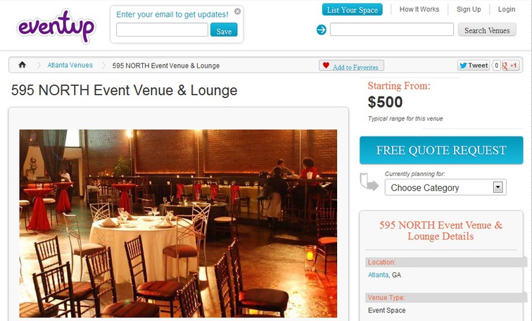Viewport: 532px width, 321px height.
Task: Click the eventup logo
Action: [x=56, y=27]
